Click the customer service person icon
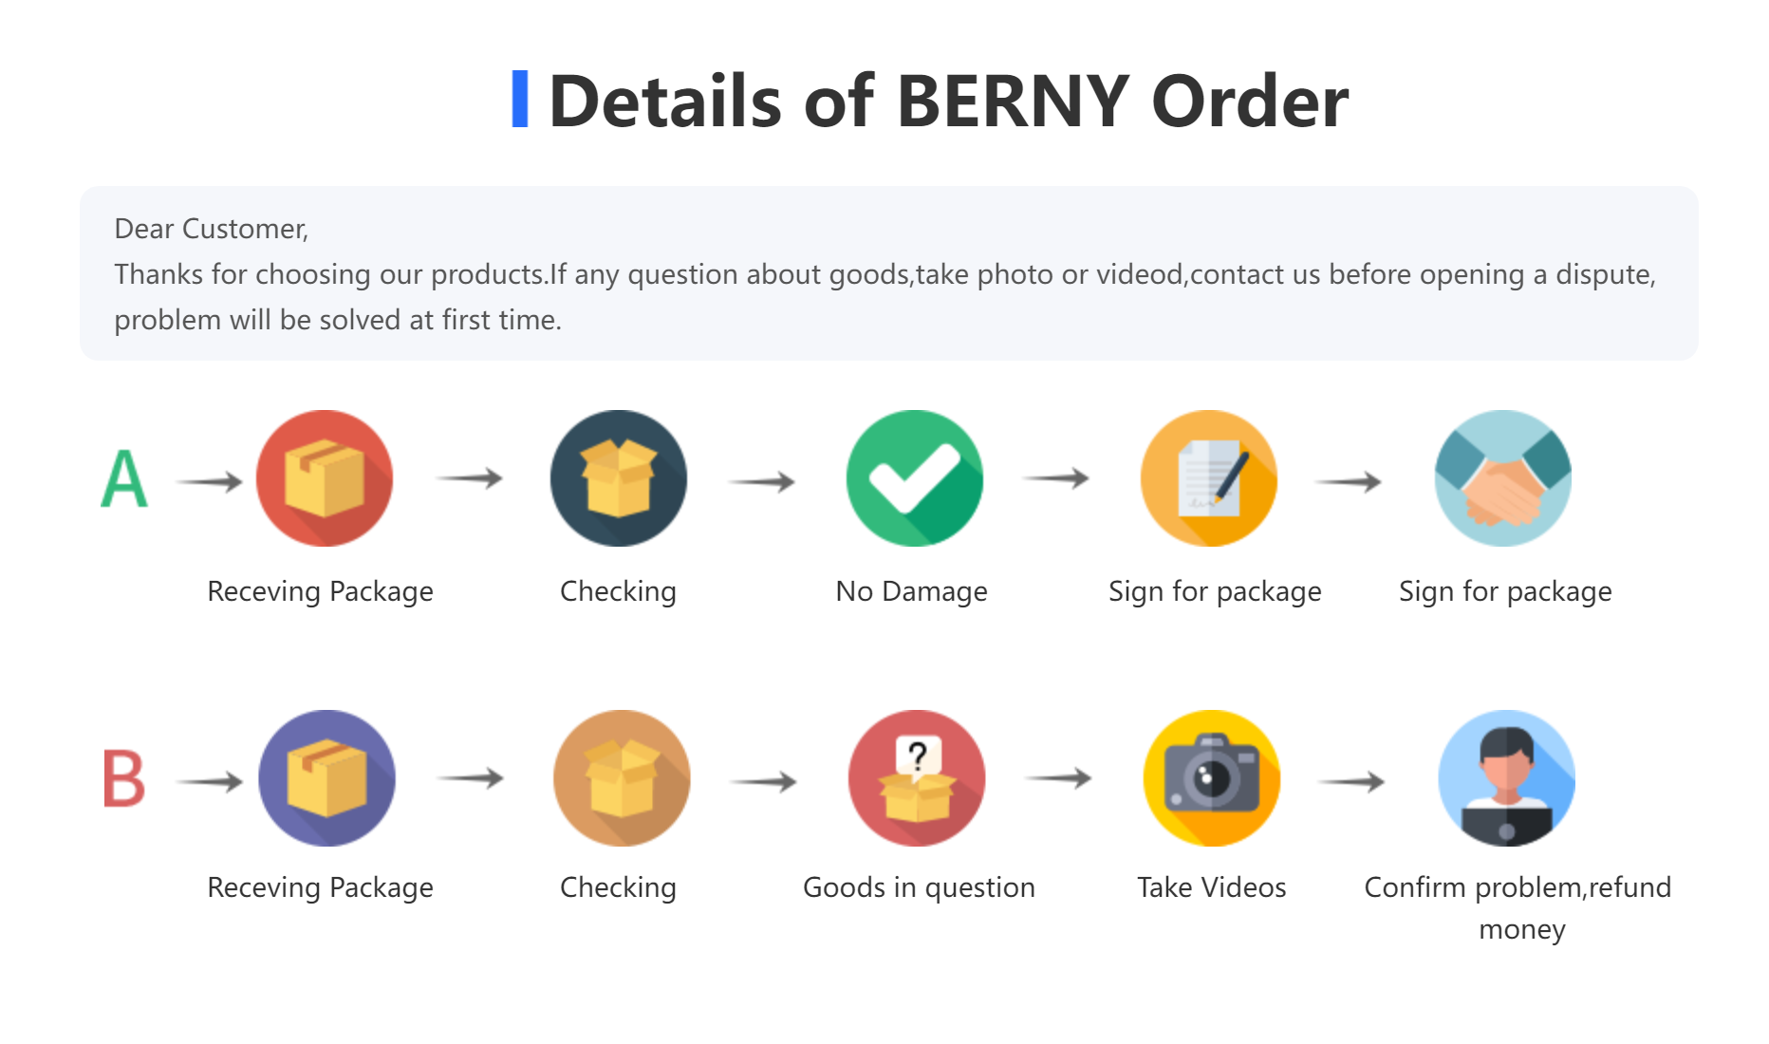 click(1507, 778)
